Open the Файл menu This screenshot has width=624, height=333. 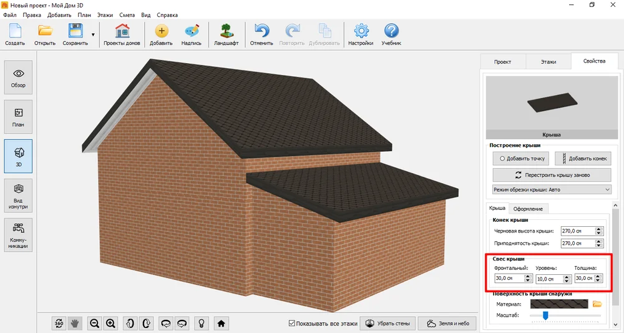[x=10, y=15]
